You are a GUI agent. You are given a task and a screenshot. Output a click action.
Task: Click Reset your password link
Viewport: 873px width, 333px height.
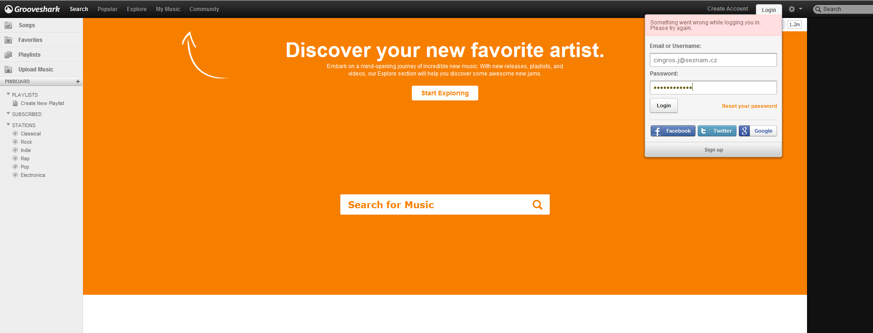point(749,106)
